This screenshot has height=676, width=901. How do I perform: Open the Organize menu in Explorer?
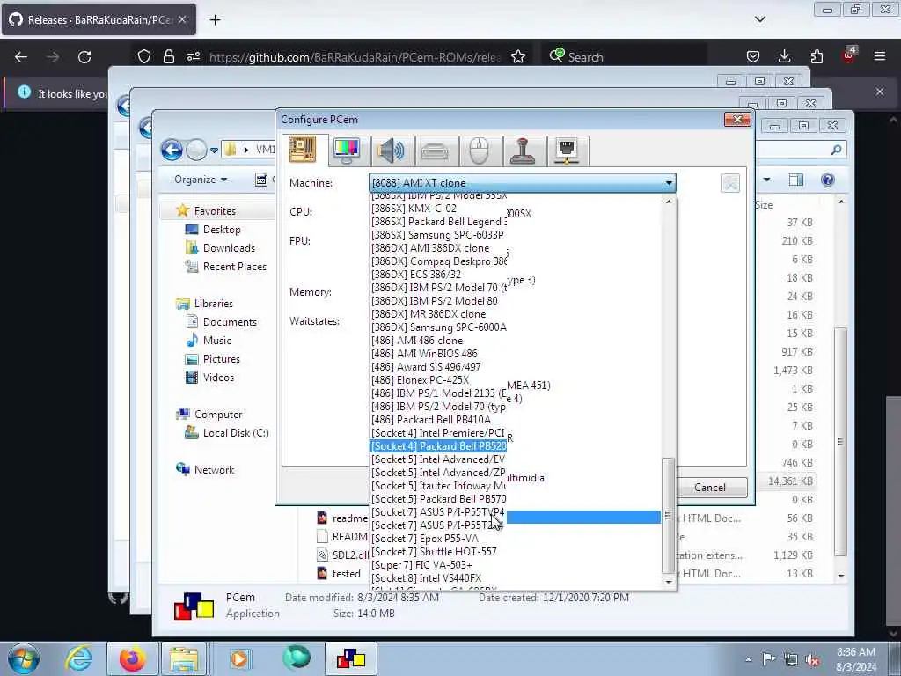[x=201, y=180]
